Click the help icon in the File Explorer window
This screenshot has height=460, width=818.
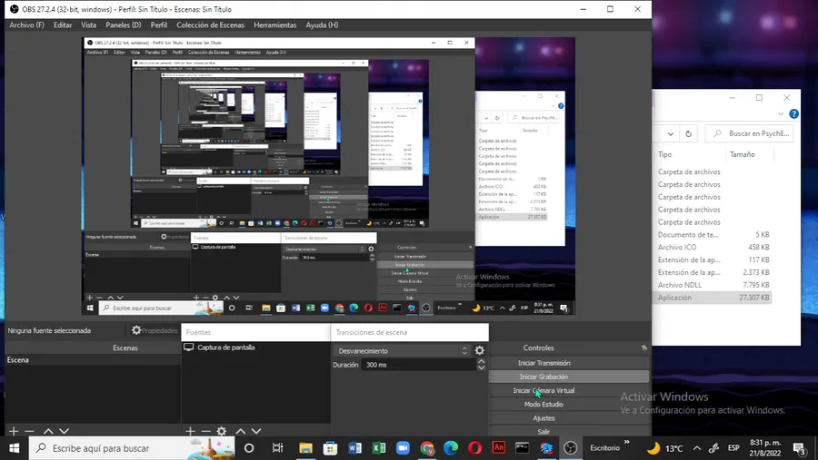[793, 113]
